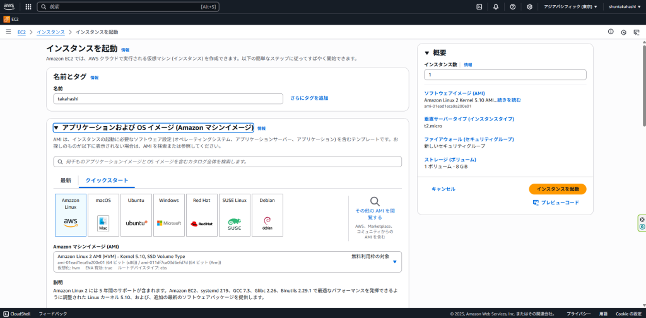Open the settings gear icon

(x=529, y=6)
